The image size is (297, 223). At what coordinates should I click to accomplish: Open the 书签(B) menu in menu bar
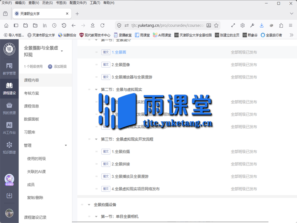[61, 3]
